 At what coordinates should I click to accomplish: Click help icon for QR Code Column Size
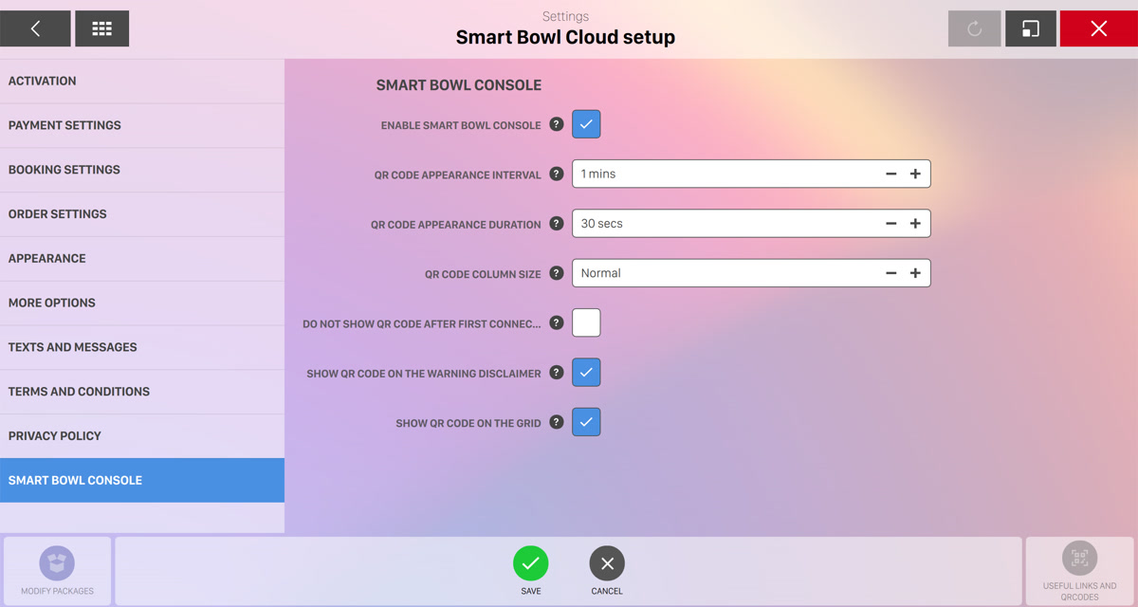(557, 273)
